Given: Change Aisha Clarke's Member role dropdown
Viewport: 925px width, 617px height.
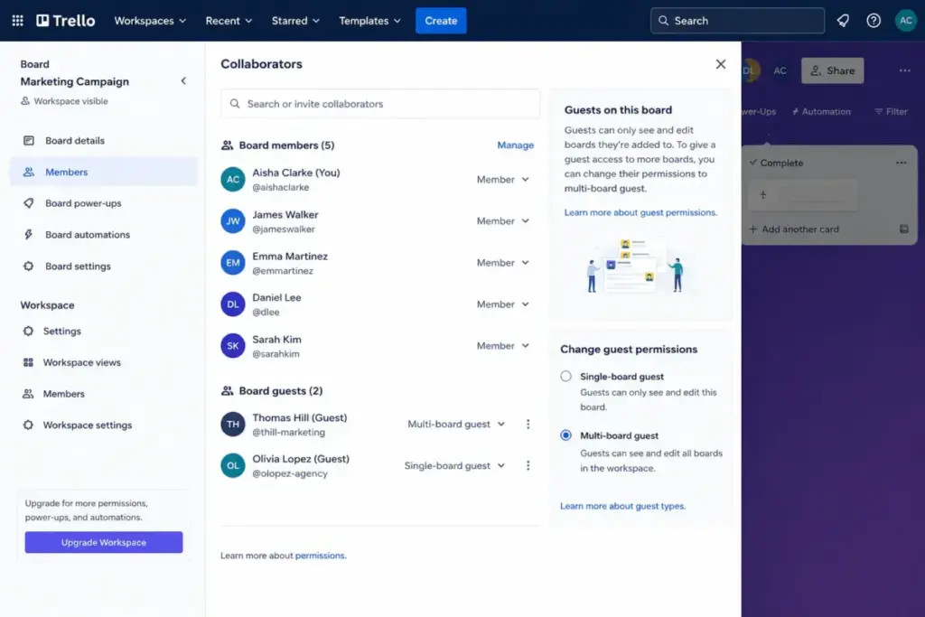Looking at the screenshot, I should (502, 180).
